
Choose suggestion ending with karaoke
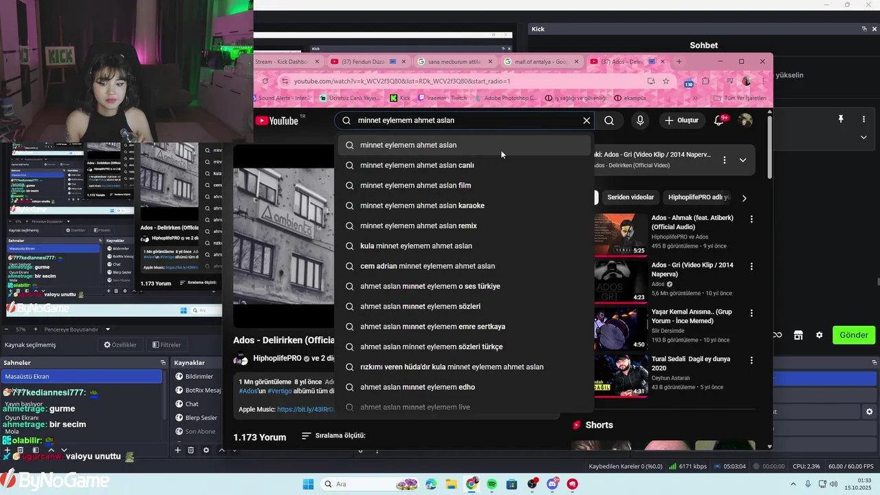point(463,206)
